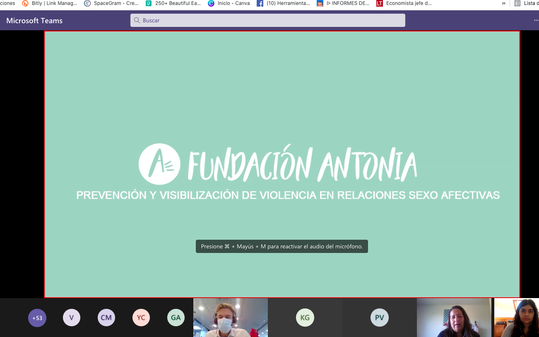Click the search magnifier icon
Screen dimensions: 539x337
pos(137,20)
